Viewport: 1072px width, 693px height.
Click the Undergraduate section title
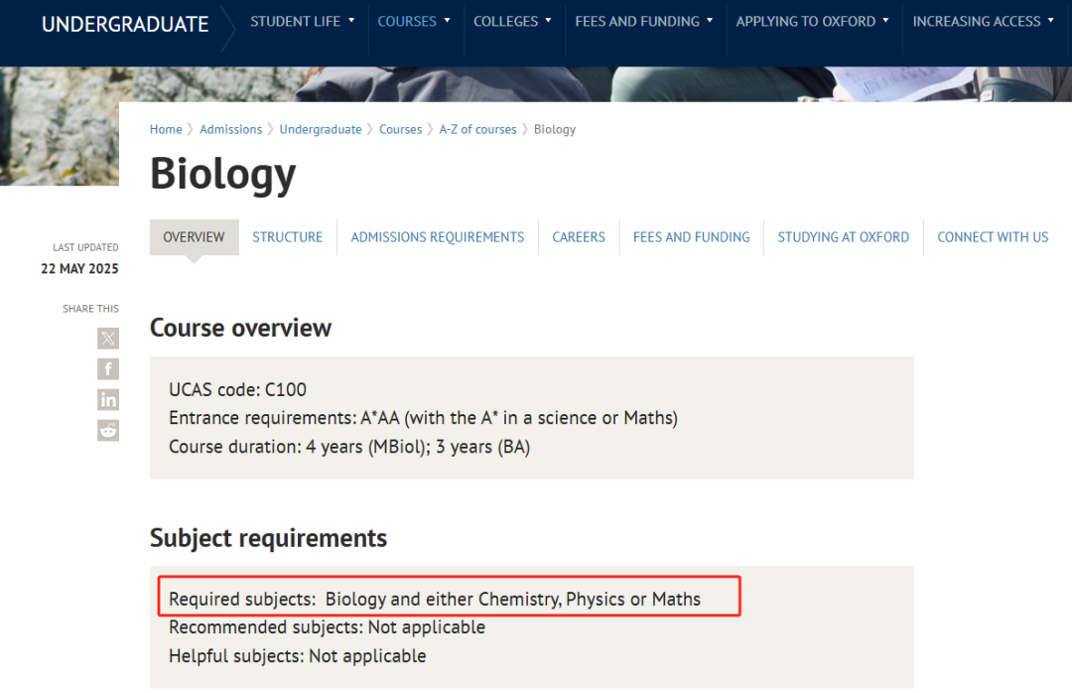pos(125,25)
